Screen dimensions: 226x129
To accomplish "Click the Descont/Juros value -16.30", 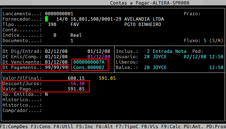I will pos(76,83).
